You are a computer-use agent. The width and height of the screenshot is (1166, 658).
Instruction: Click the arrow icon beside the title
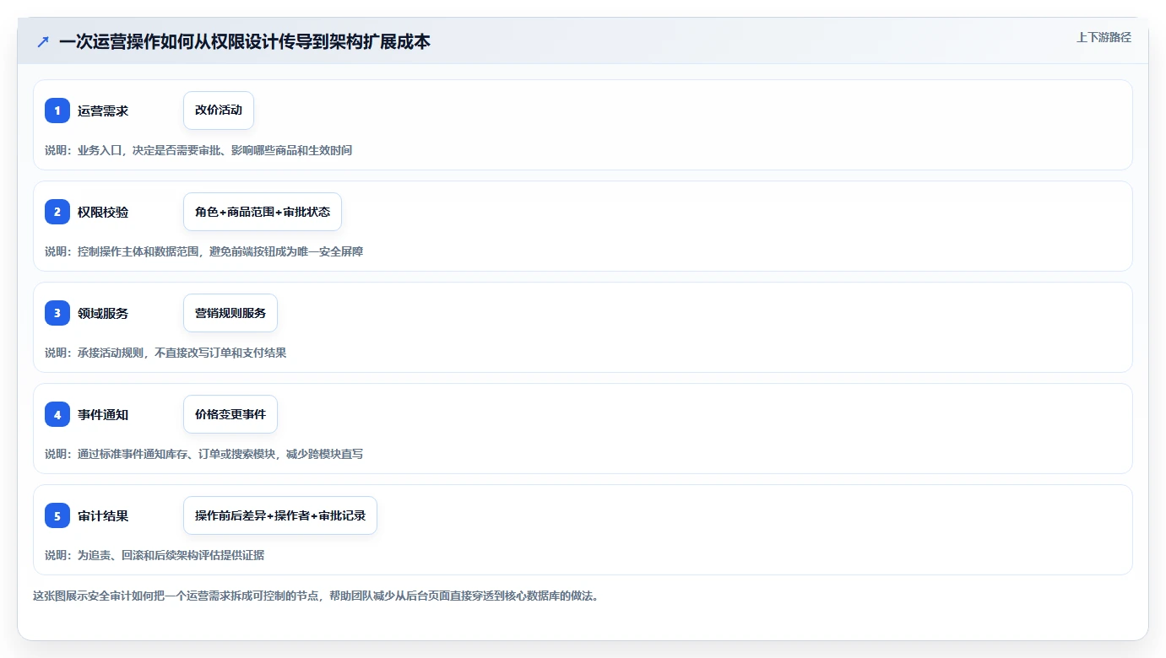coord(43,41)
